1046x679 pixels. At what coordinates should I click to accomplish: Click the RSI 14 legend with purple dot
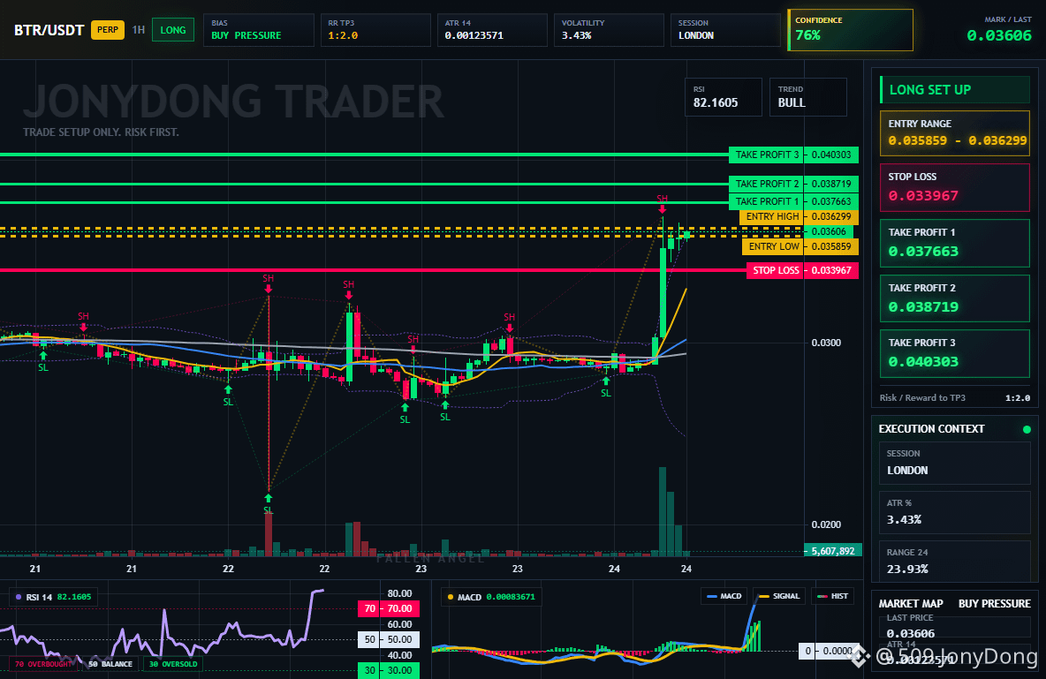pyautogui.click(x=53, y=597)
